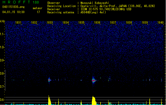The height and width of the screenshot is (105, 166).
Task: Click the 1833 time marker
Action: [50, 23]
